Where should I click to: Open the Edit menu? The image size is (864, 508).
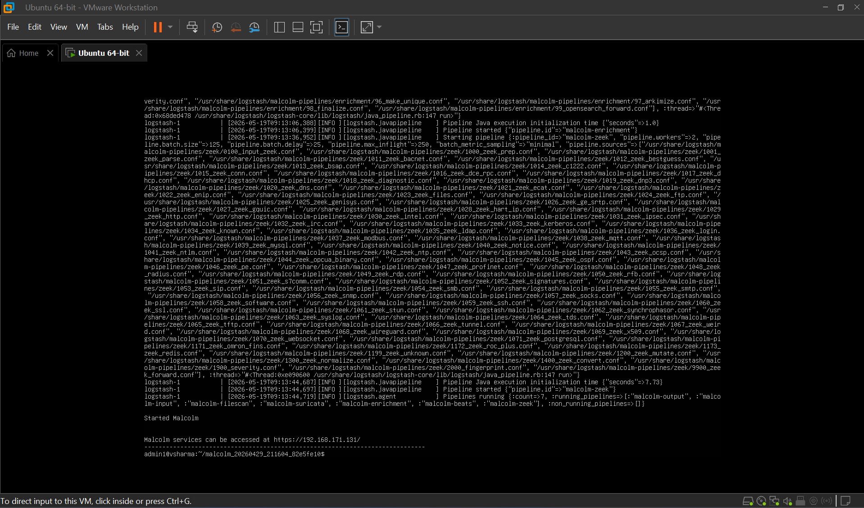pos(35,27)
